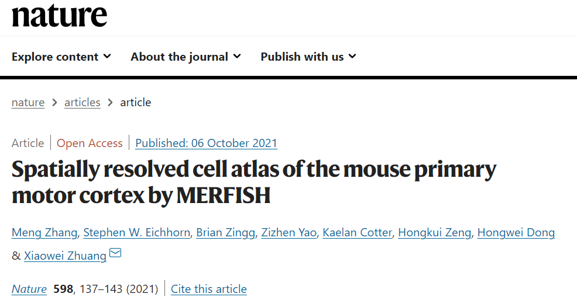Open the Brian Zingg author link

225,232
